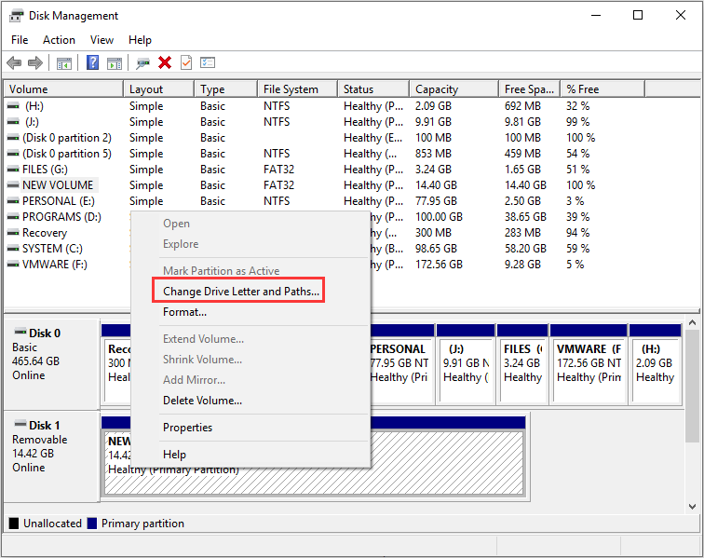Image resolution: width=704 pixels, height=558 pixels.
Task: Sort by the Capacity column header
Action: [454, 89]
